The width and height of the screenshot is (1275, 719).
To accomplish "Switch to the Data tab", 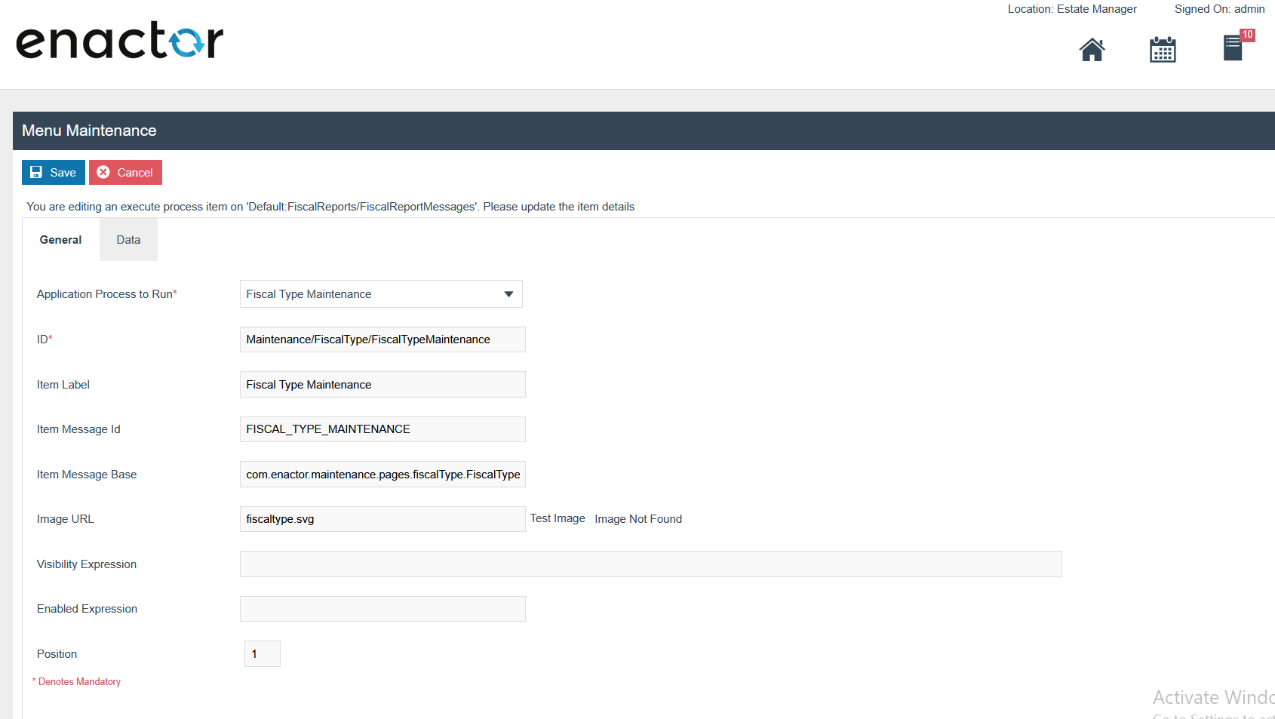I will [x=128, y=240].
